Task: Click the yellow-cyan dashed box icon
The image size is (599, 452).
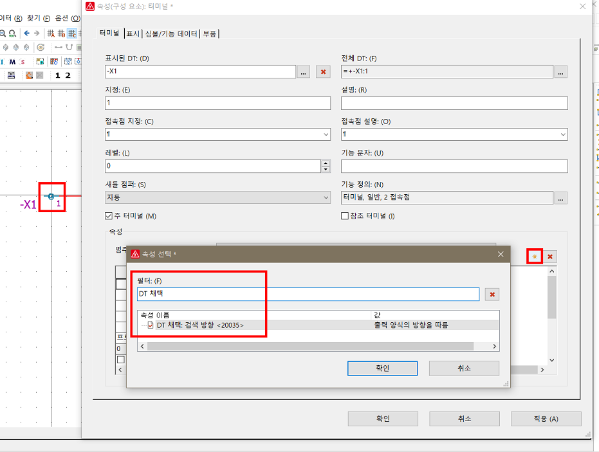Action: (40, 62)
